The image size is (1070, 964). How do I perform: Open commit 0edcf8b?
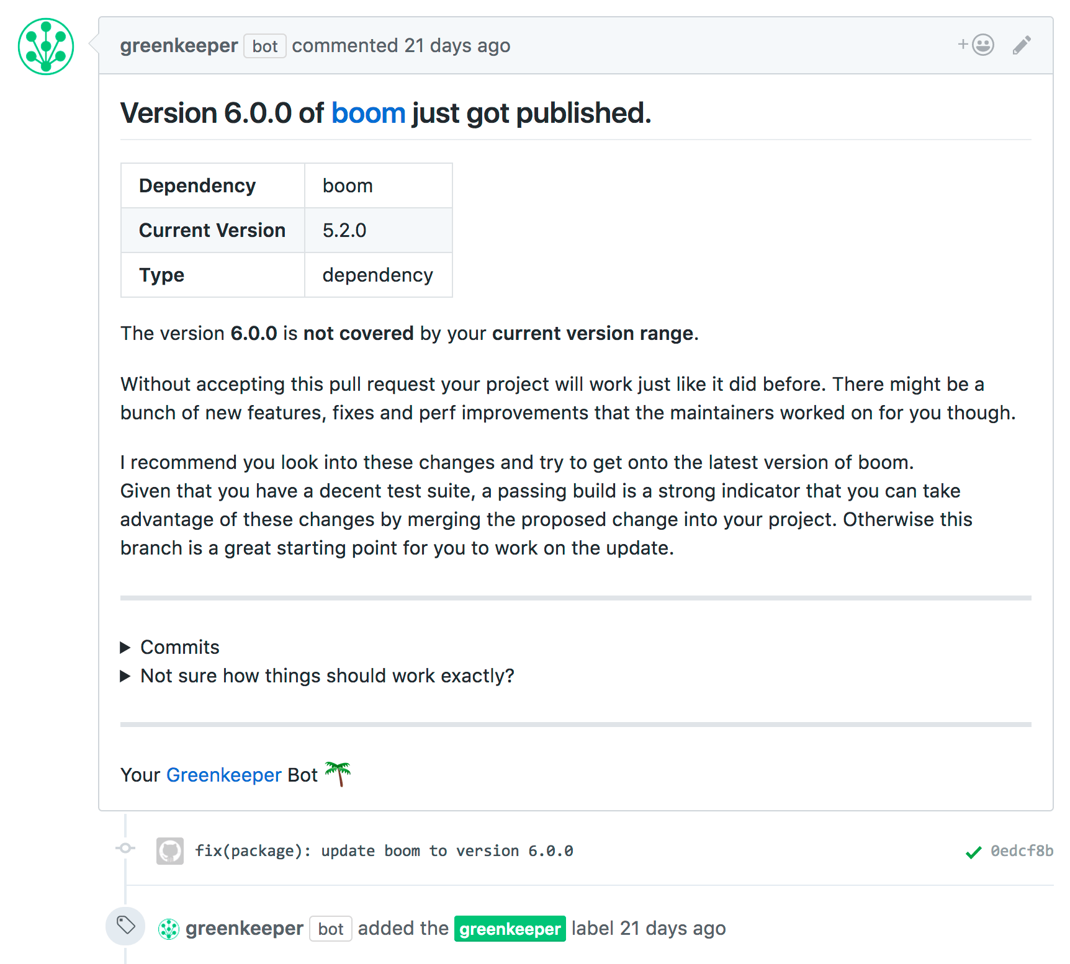(1021, 851)
